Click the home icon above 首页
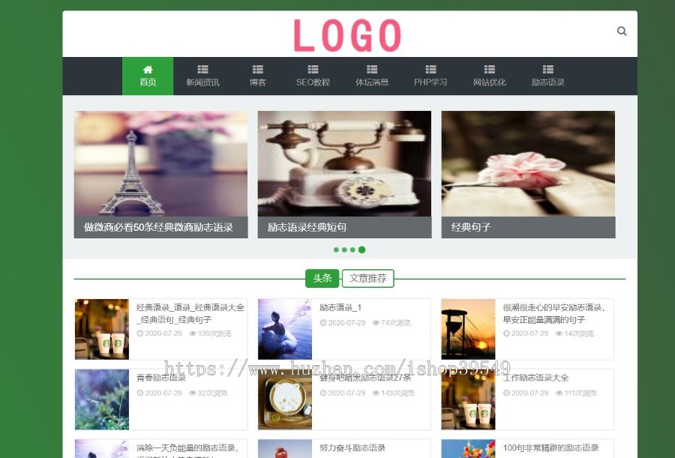Screen dimensions: 675x458 click(148, 69)
